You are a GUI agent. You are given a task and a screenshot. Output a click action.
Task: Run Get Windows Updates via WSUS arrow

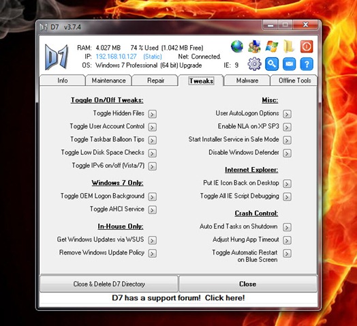tap(153, 240)
